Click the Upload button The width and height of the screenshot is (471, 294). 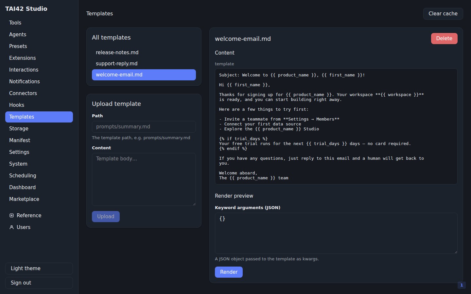coord(106,217)
